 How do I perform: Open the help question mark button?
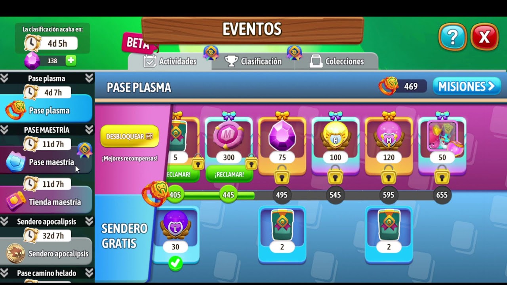pos(452,37)
